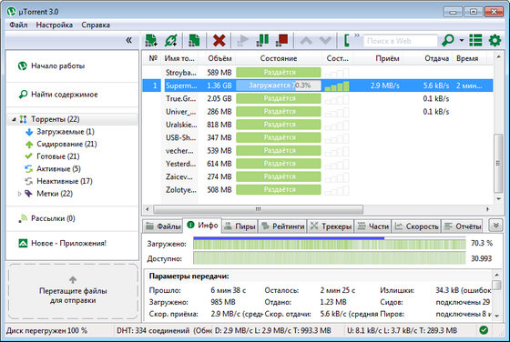Image resolution: width=510 pixels, height=342 pixels.
Task: Collapse sidebar with double chevron
Action: click(128, 40)
